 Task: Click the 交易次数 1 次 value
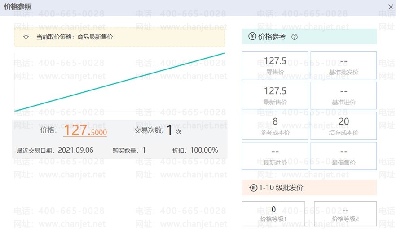(174, 130)
